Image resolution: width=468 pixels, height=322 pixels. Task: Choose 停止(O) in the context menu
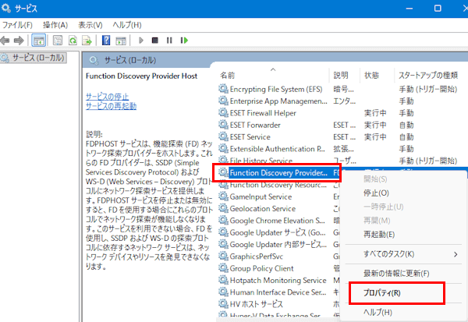click(376, 193)
